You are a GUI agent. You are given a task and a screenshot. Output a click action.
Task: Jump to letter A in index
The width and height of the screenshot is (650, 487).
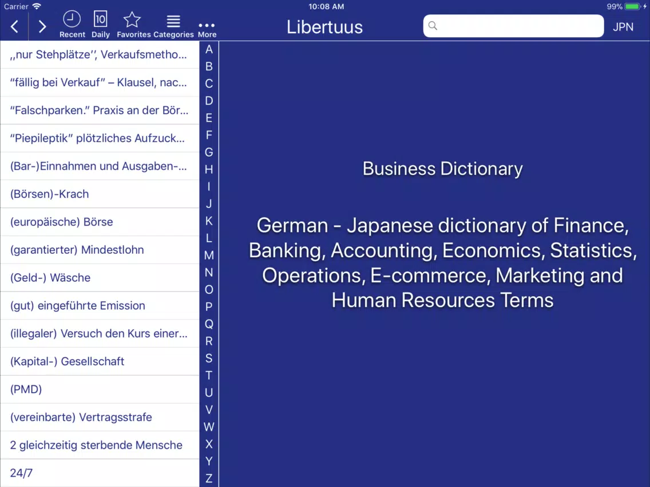click(209, 49)
